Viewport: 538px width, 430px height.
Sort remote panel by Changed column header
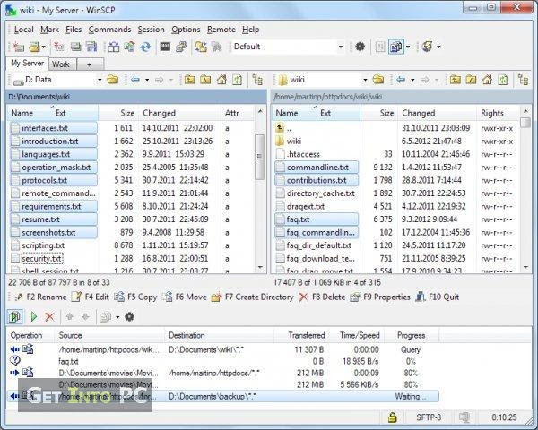click(x=438, y=113)
